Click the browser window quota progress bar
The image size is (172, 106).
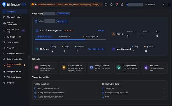(x=71, y=40)
